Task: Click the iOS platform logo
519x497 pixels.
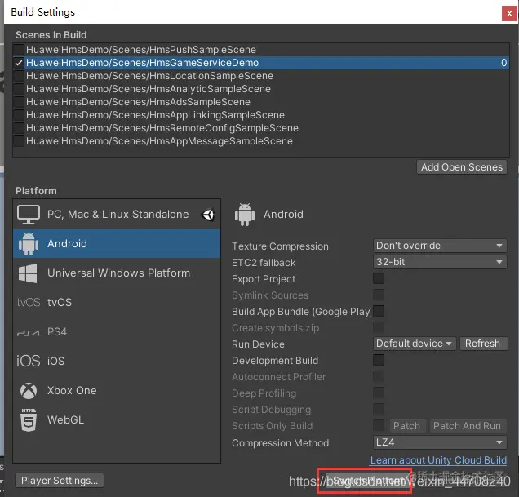Action: pos(29,361)
